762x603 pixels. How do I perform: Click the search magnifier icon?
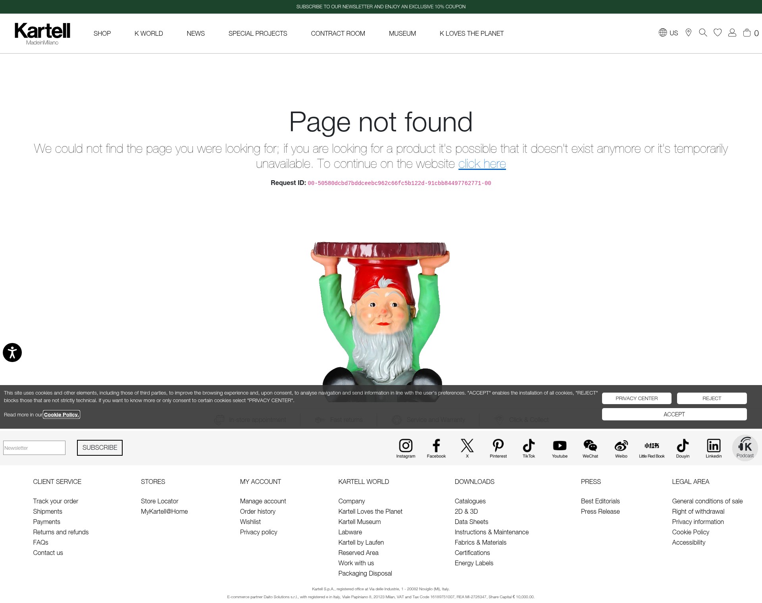pos(703,33)
